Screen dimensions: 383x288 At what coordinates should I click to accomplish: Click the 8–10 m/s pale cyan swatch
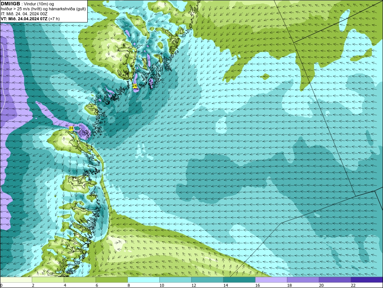(144, 280)
